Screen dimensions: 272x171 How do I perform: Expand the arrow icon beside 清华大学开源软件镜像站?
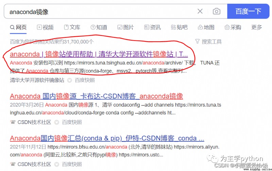(x=70, y=80)
